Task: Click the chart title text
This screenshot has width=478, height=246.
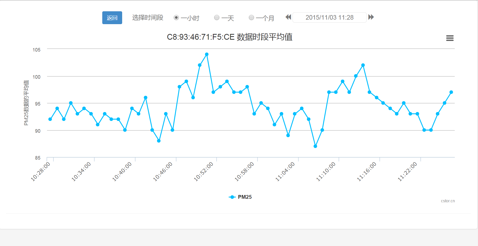Action: [x=229, y=37]
